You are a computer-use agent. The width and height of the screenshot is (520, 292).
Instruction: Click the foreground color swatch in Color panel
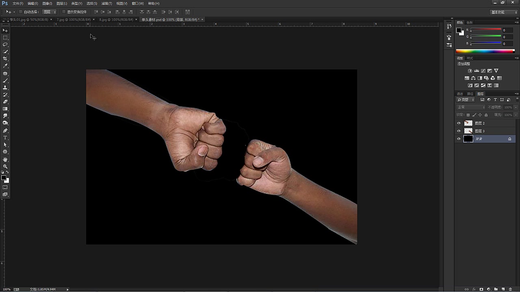click(x=459, y=30)
